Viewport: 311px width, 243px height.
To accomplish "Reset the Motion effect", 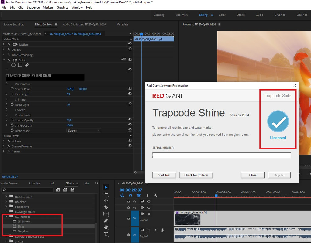I will tap(130, 44).
